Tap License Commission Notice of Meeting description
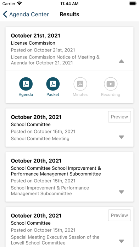 [55, 60]
